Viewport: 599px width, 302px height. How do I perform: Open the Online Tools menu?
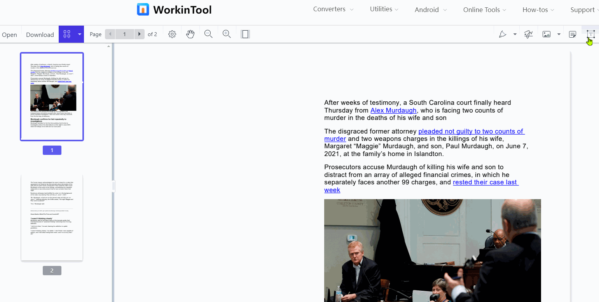(484, 10)
